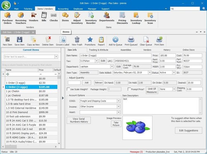The width and height of the screenshot is (207, 154).
Task: Click Delete Item
Action: point(48,41)
